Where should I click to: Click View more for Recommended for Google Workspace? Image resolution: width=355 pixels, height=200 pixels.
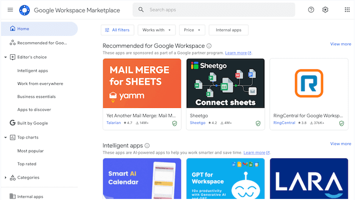pos(340,44)
